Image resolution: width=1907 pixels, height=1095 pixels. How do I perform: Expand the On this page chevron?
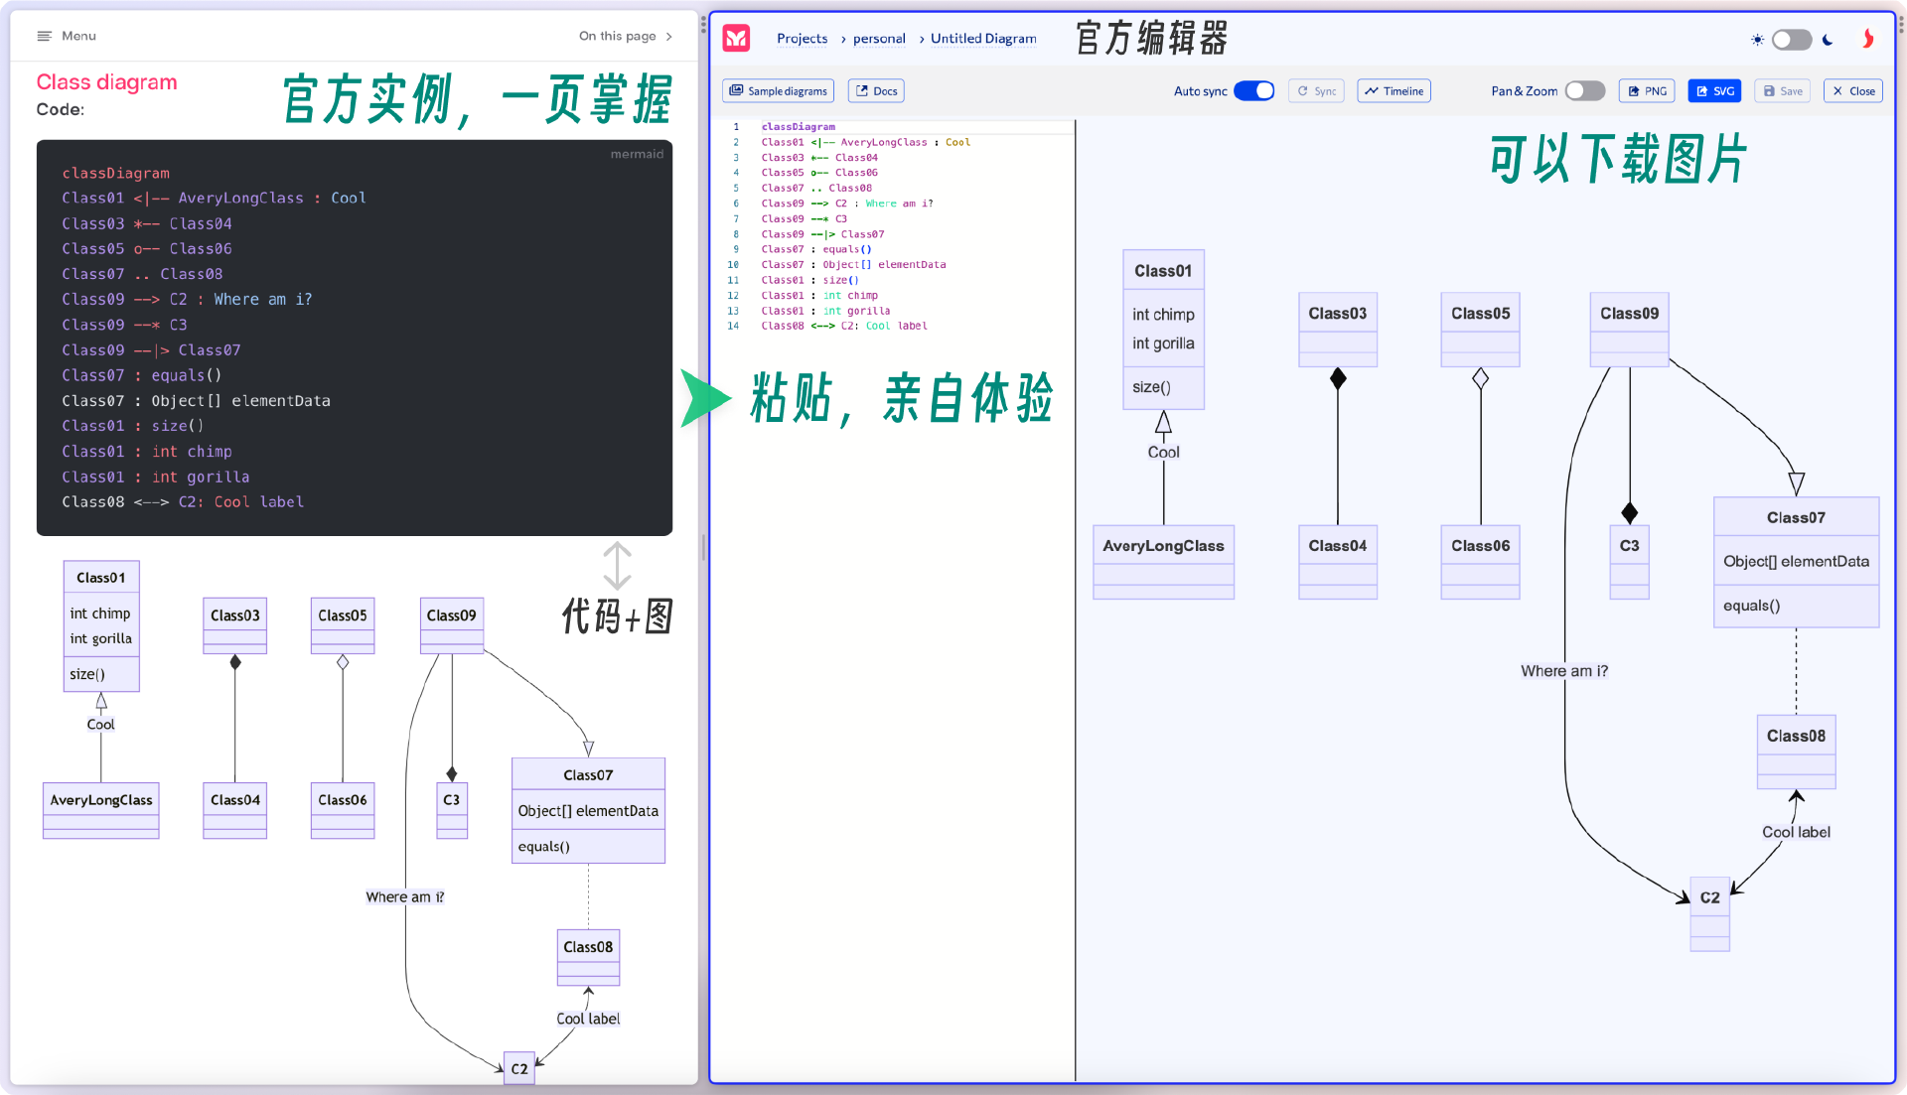click(x=669, y=36)
